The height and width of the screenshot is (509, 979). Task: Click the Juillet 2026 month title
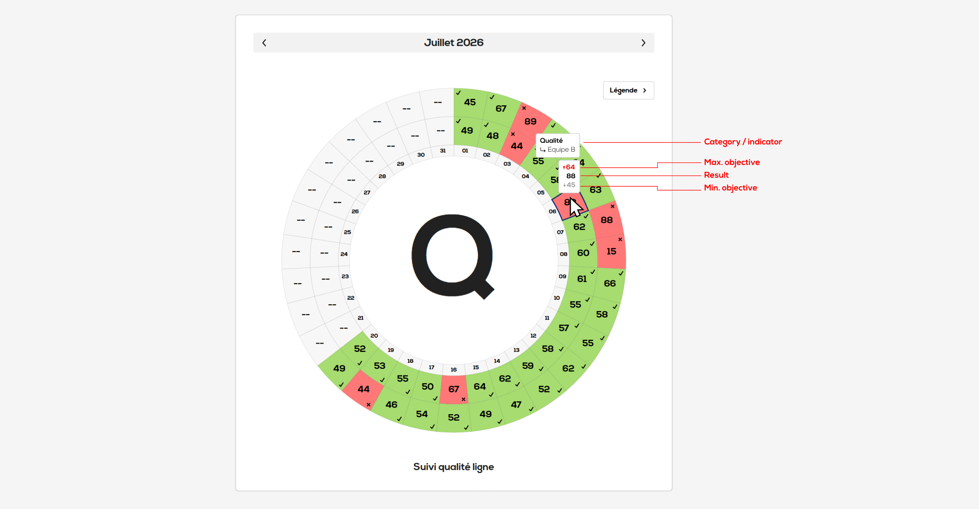click(x=453, y=43)
